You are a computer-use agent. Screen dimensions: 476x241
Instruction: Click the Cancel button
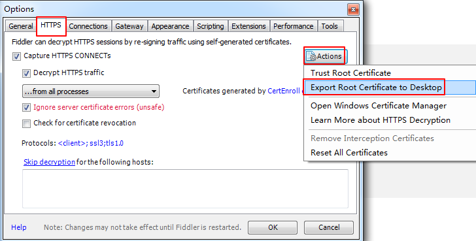pyautogui.click(x=329, y=227)
